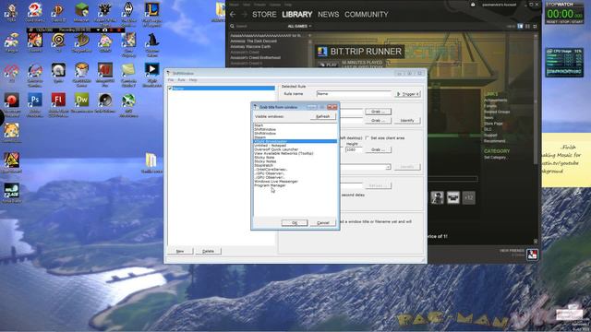Click the enabled Identify button
The height and width of the screenshot is (332, 591).
(407, 121)
